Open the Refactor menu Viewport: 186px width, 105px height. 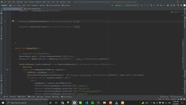(38, 2)
